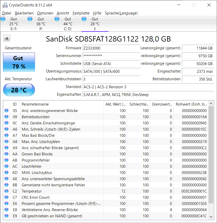Click status orb of row 09 Betriebsstunden

[6, 117]
